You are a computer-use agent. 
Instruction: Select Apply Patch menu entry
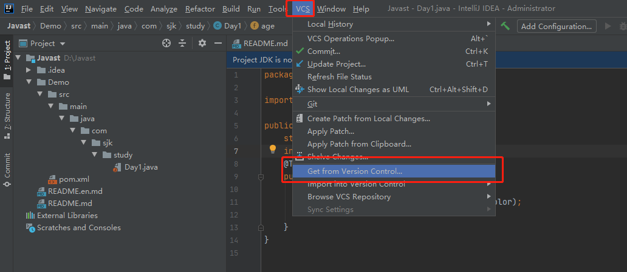(394, 131)
